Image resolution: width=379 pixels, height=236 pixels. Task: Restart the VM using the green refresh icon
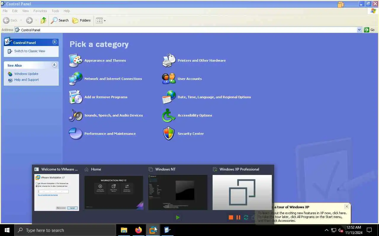point(246,217)
